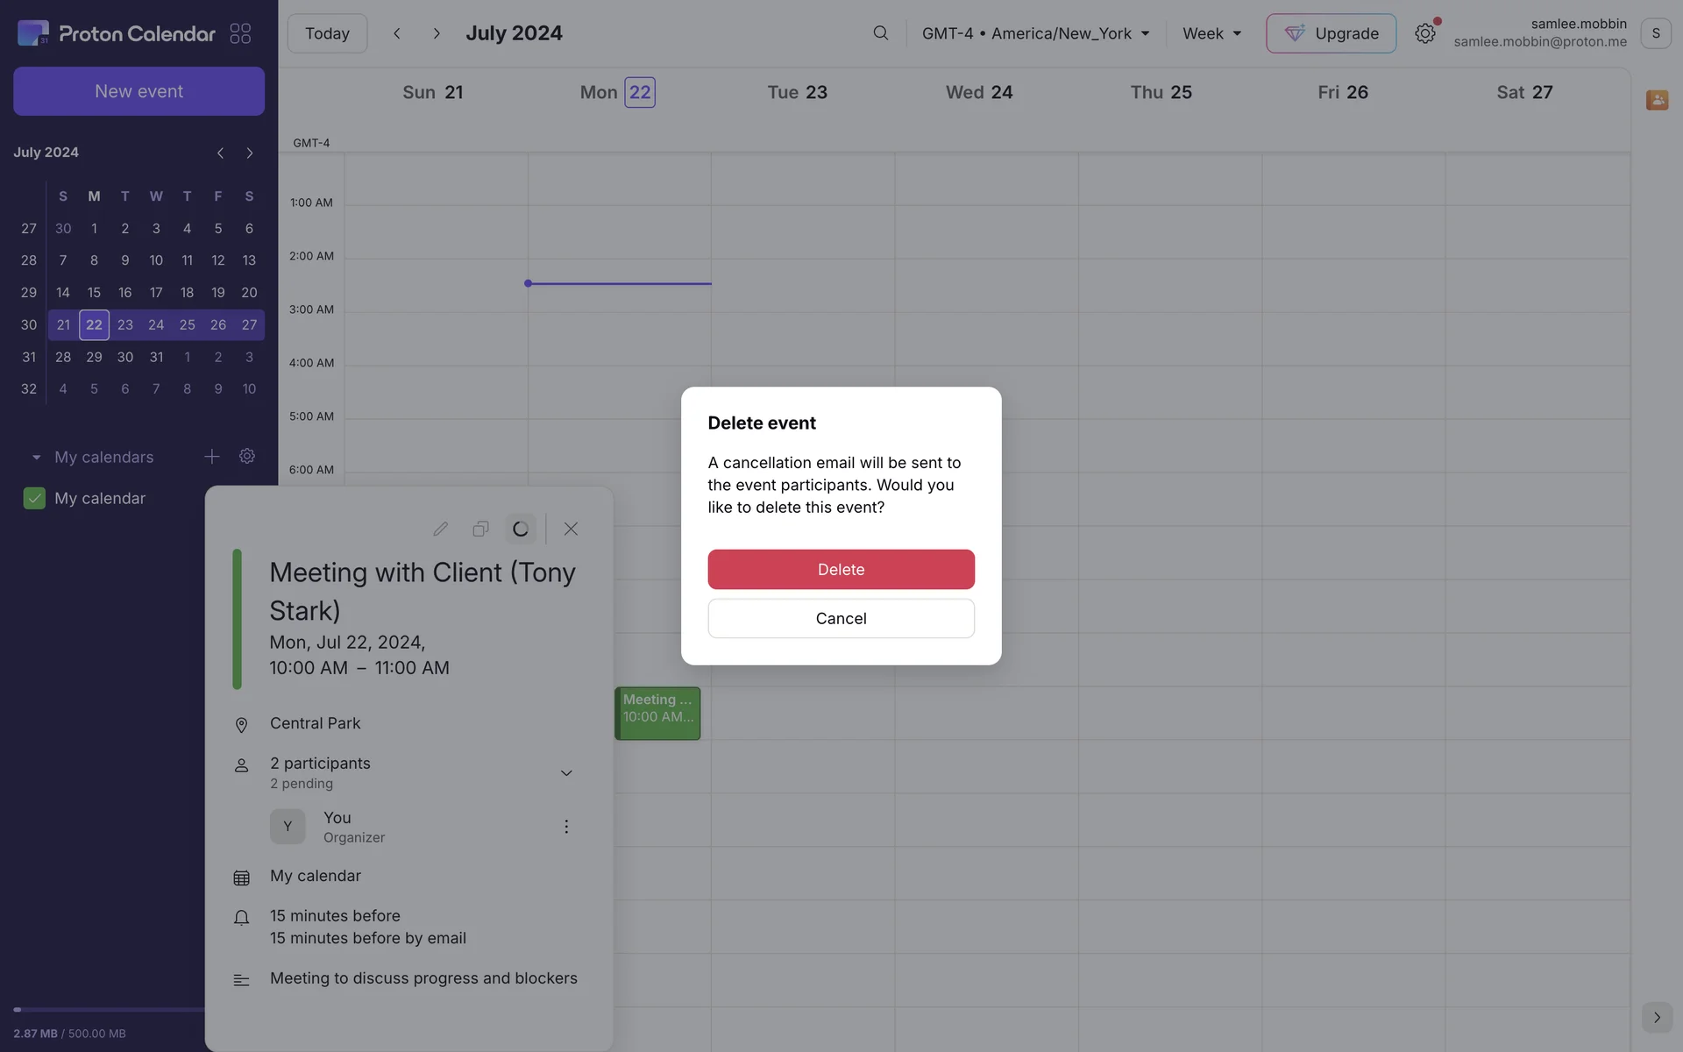Click the green Meeting event block
Image resolution: width=1683 pixels, height=1052 pixels.
[657, 713]
